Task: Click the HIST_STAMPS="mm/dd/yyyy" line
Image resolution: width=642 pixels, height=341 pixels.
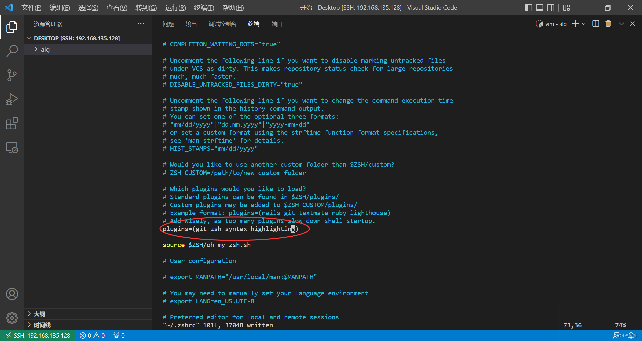Action: point(210,148)
